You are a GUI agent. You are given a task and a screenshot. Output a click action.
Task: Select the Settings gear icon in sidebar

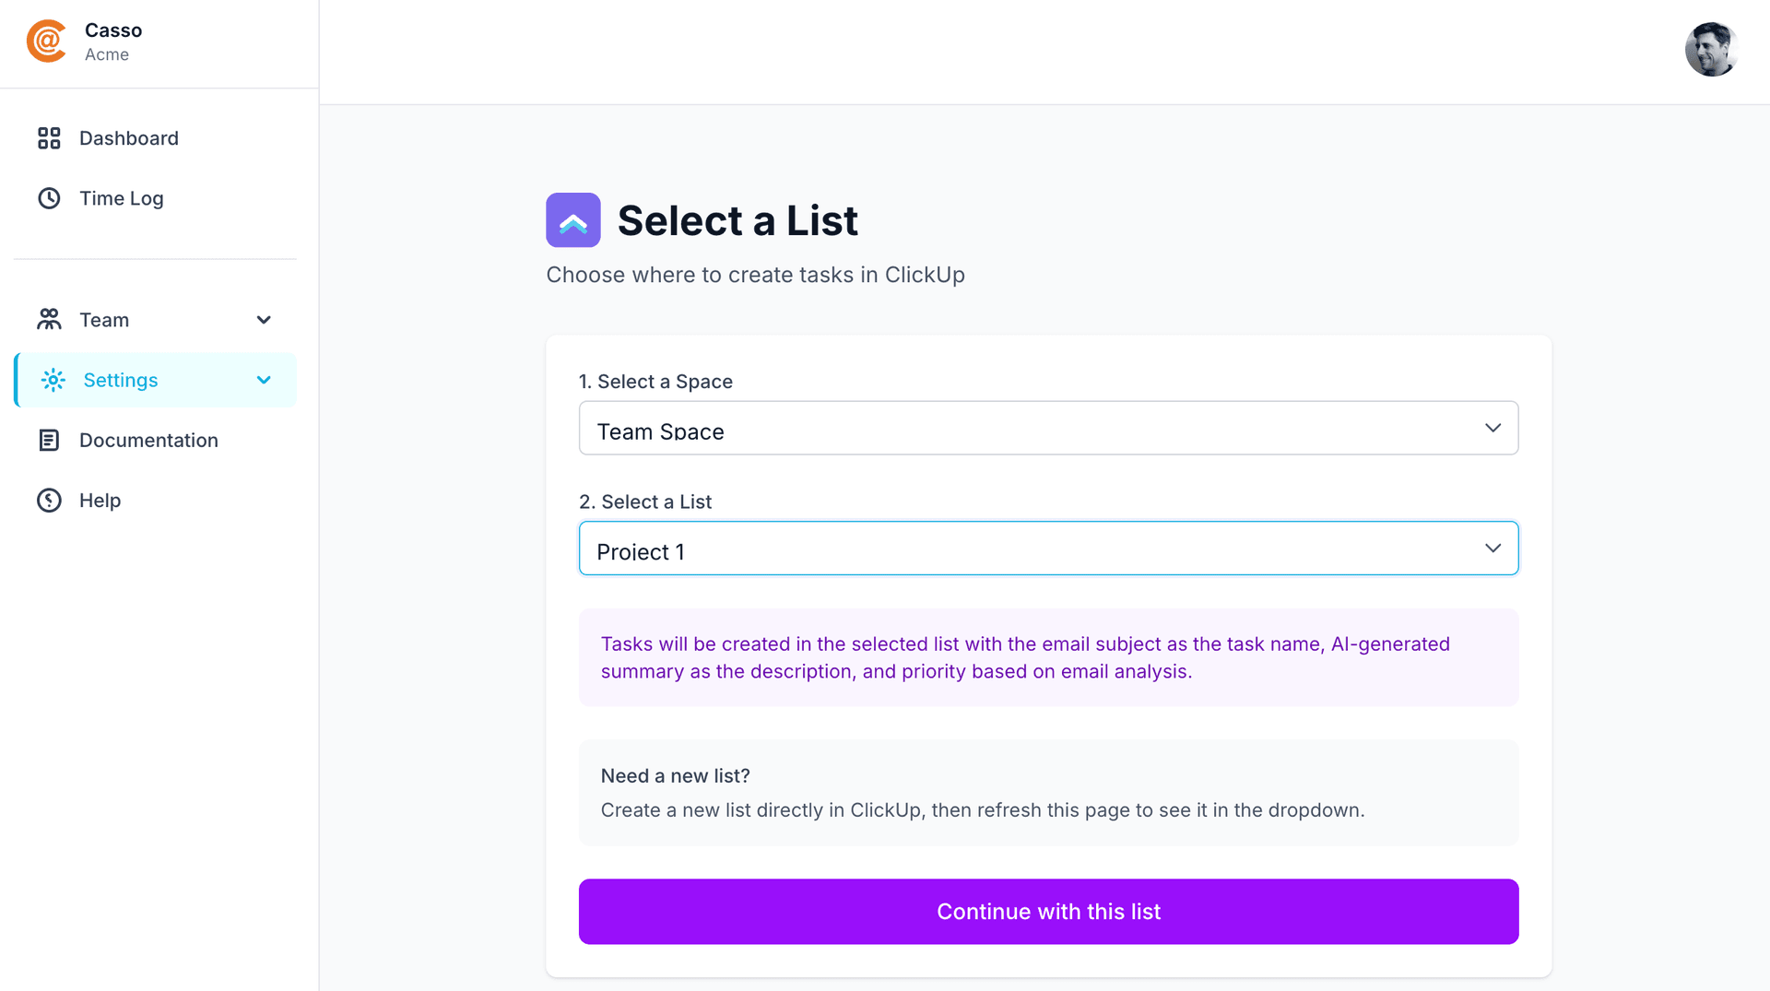[53, 380]
